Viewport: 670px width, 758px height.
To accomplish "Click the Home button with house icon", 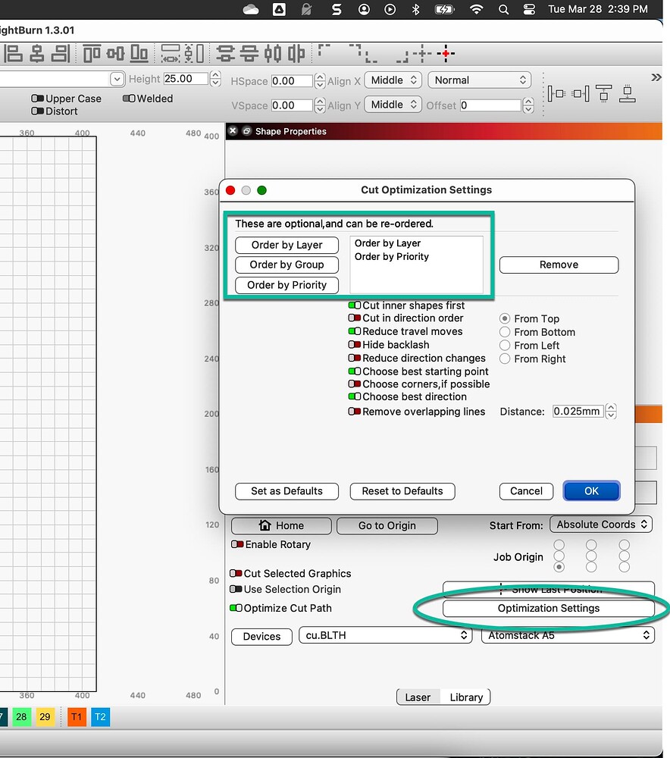I will [280, 525].
